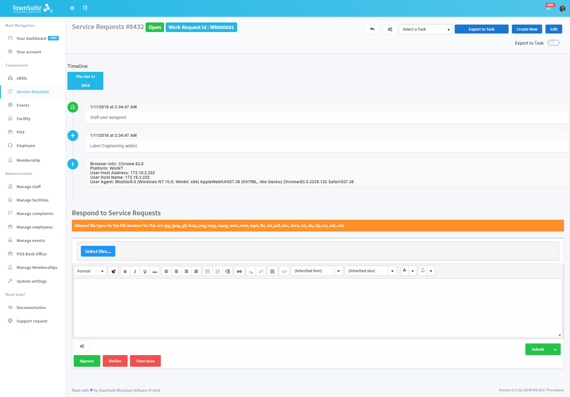570x397 pixels.
Task: Insert hyperlink using the link icon
Action: (x=239, y=271)
